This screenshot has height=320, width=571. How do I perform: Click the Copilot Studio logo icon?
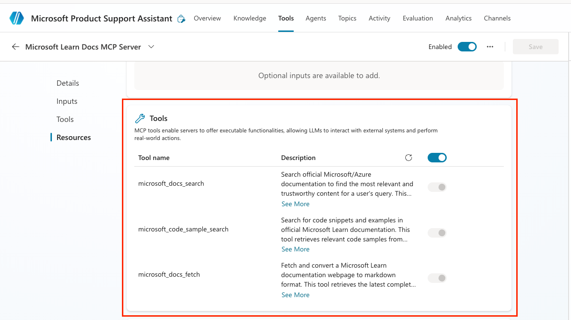16,18
